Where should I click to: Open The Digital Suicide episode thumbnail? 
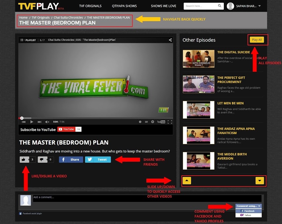[x=199, y=59]
